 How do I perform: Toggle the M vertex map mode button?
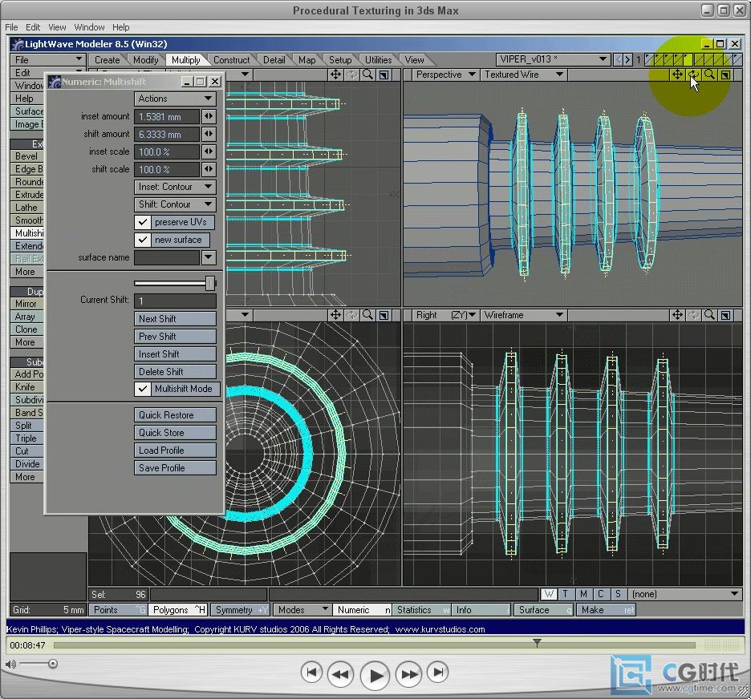point(583,594)
